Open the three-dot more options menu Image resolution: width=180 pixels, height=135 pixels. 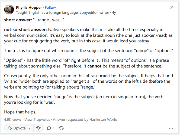[x=171, y=128]
